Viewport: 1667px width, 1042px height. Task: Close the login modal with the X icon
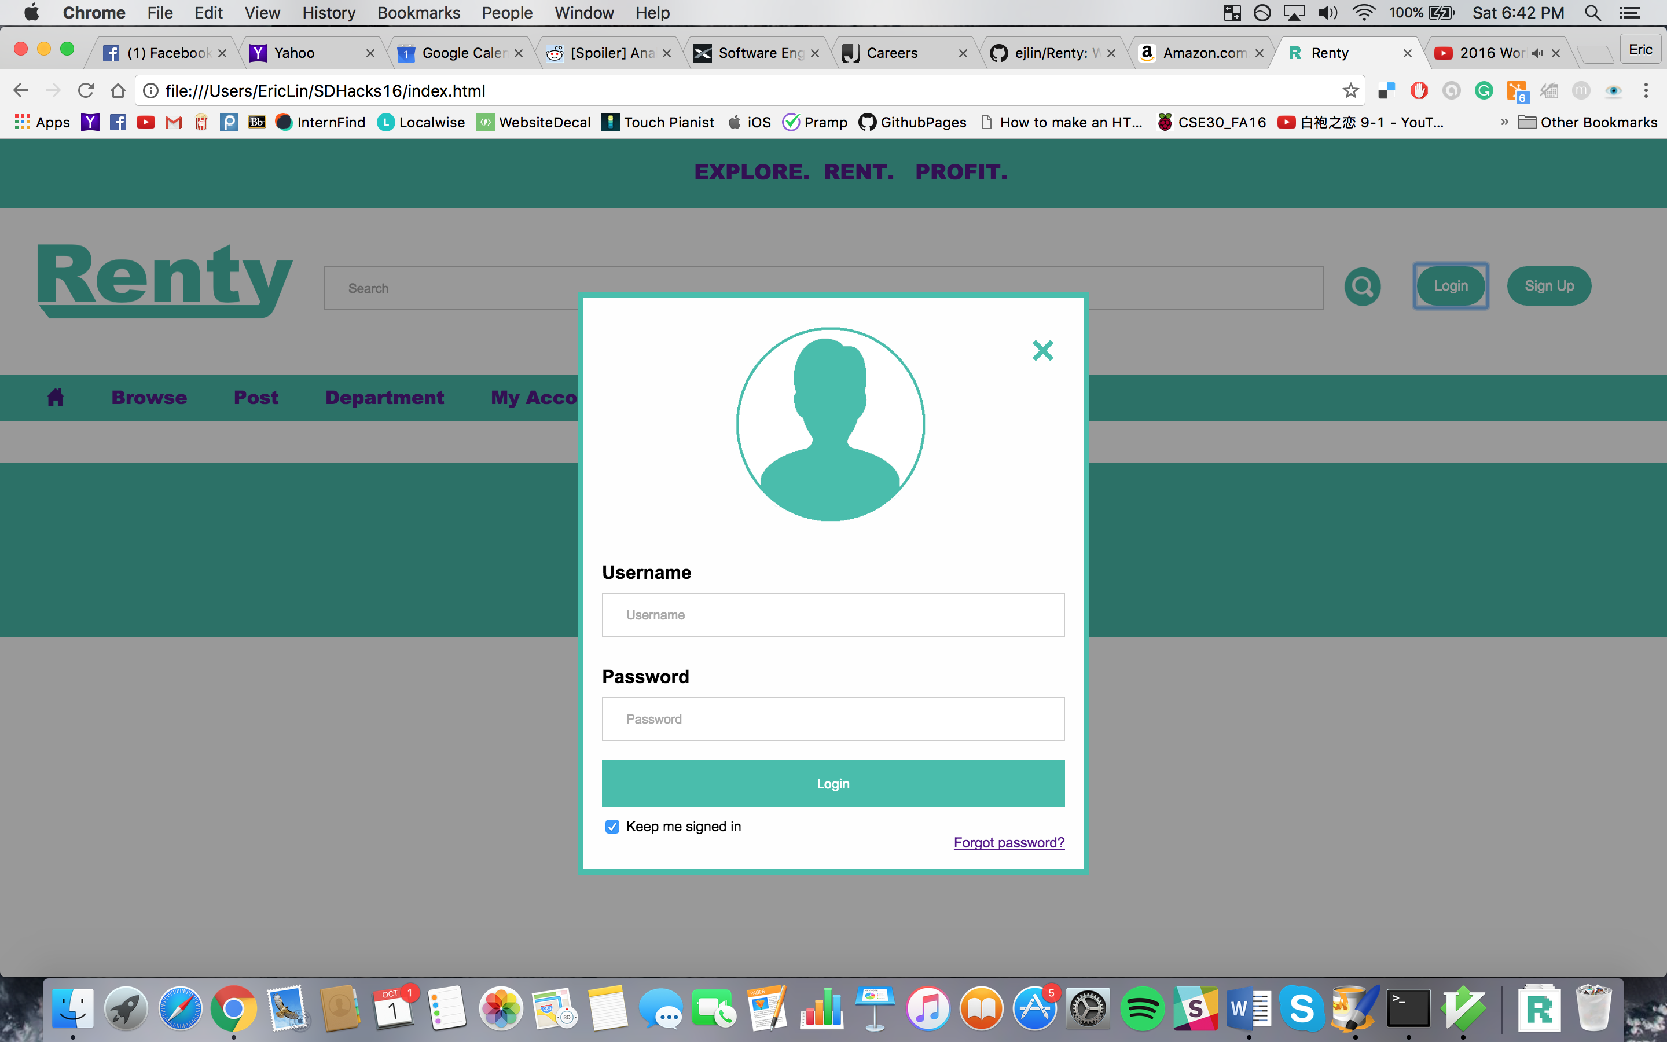[1042, 350]
